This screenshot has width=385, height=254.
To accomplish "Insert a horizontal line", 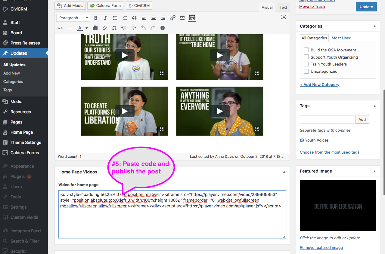I will coord(70,28).
